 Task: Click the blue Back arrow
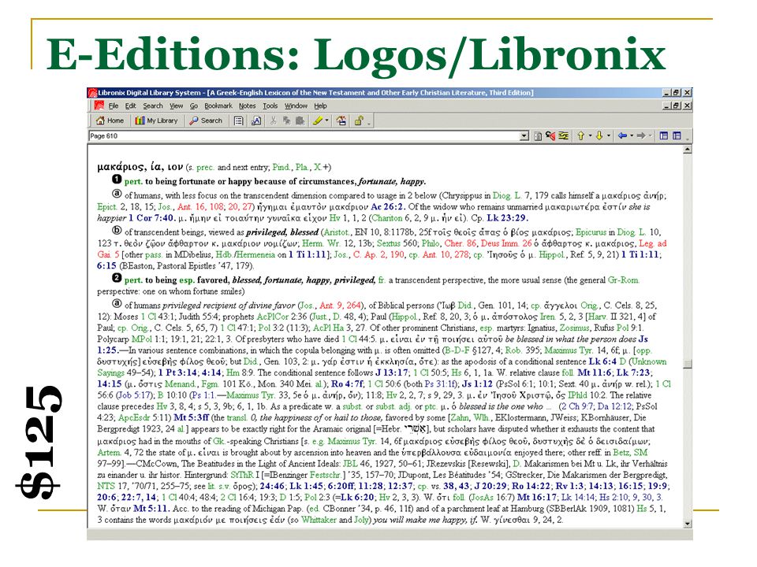coord(623,136)
